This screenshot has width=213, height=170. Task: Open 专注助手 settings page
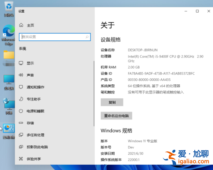[34, 99]
